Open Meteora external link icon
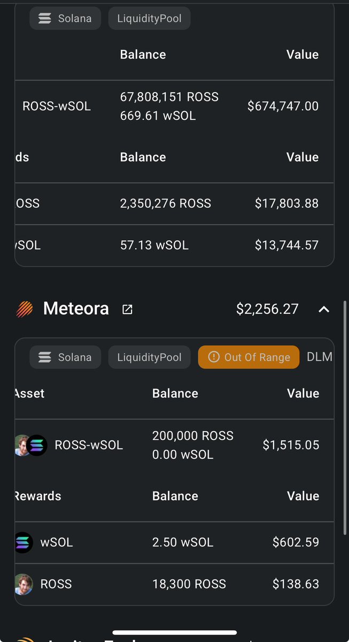 (x=127, y=309)
